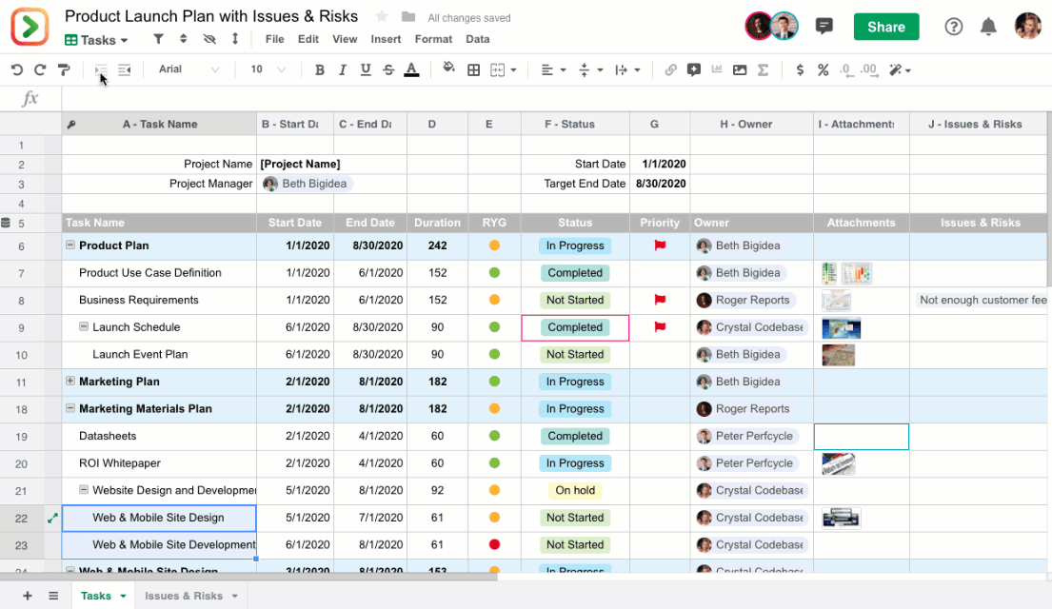Open the borders icon in the toolbar
The image size is (1052, 609).
pos(473,69)
